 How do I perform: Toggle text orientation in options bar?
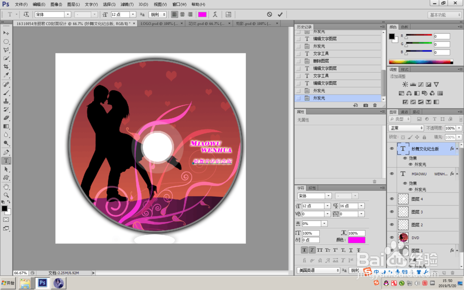pos(26,14)
